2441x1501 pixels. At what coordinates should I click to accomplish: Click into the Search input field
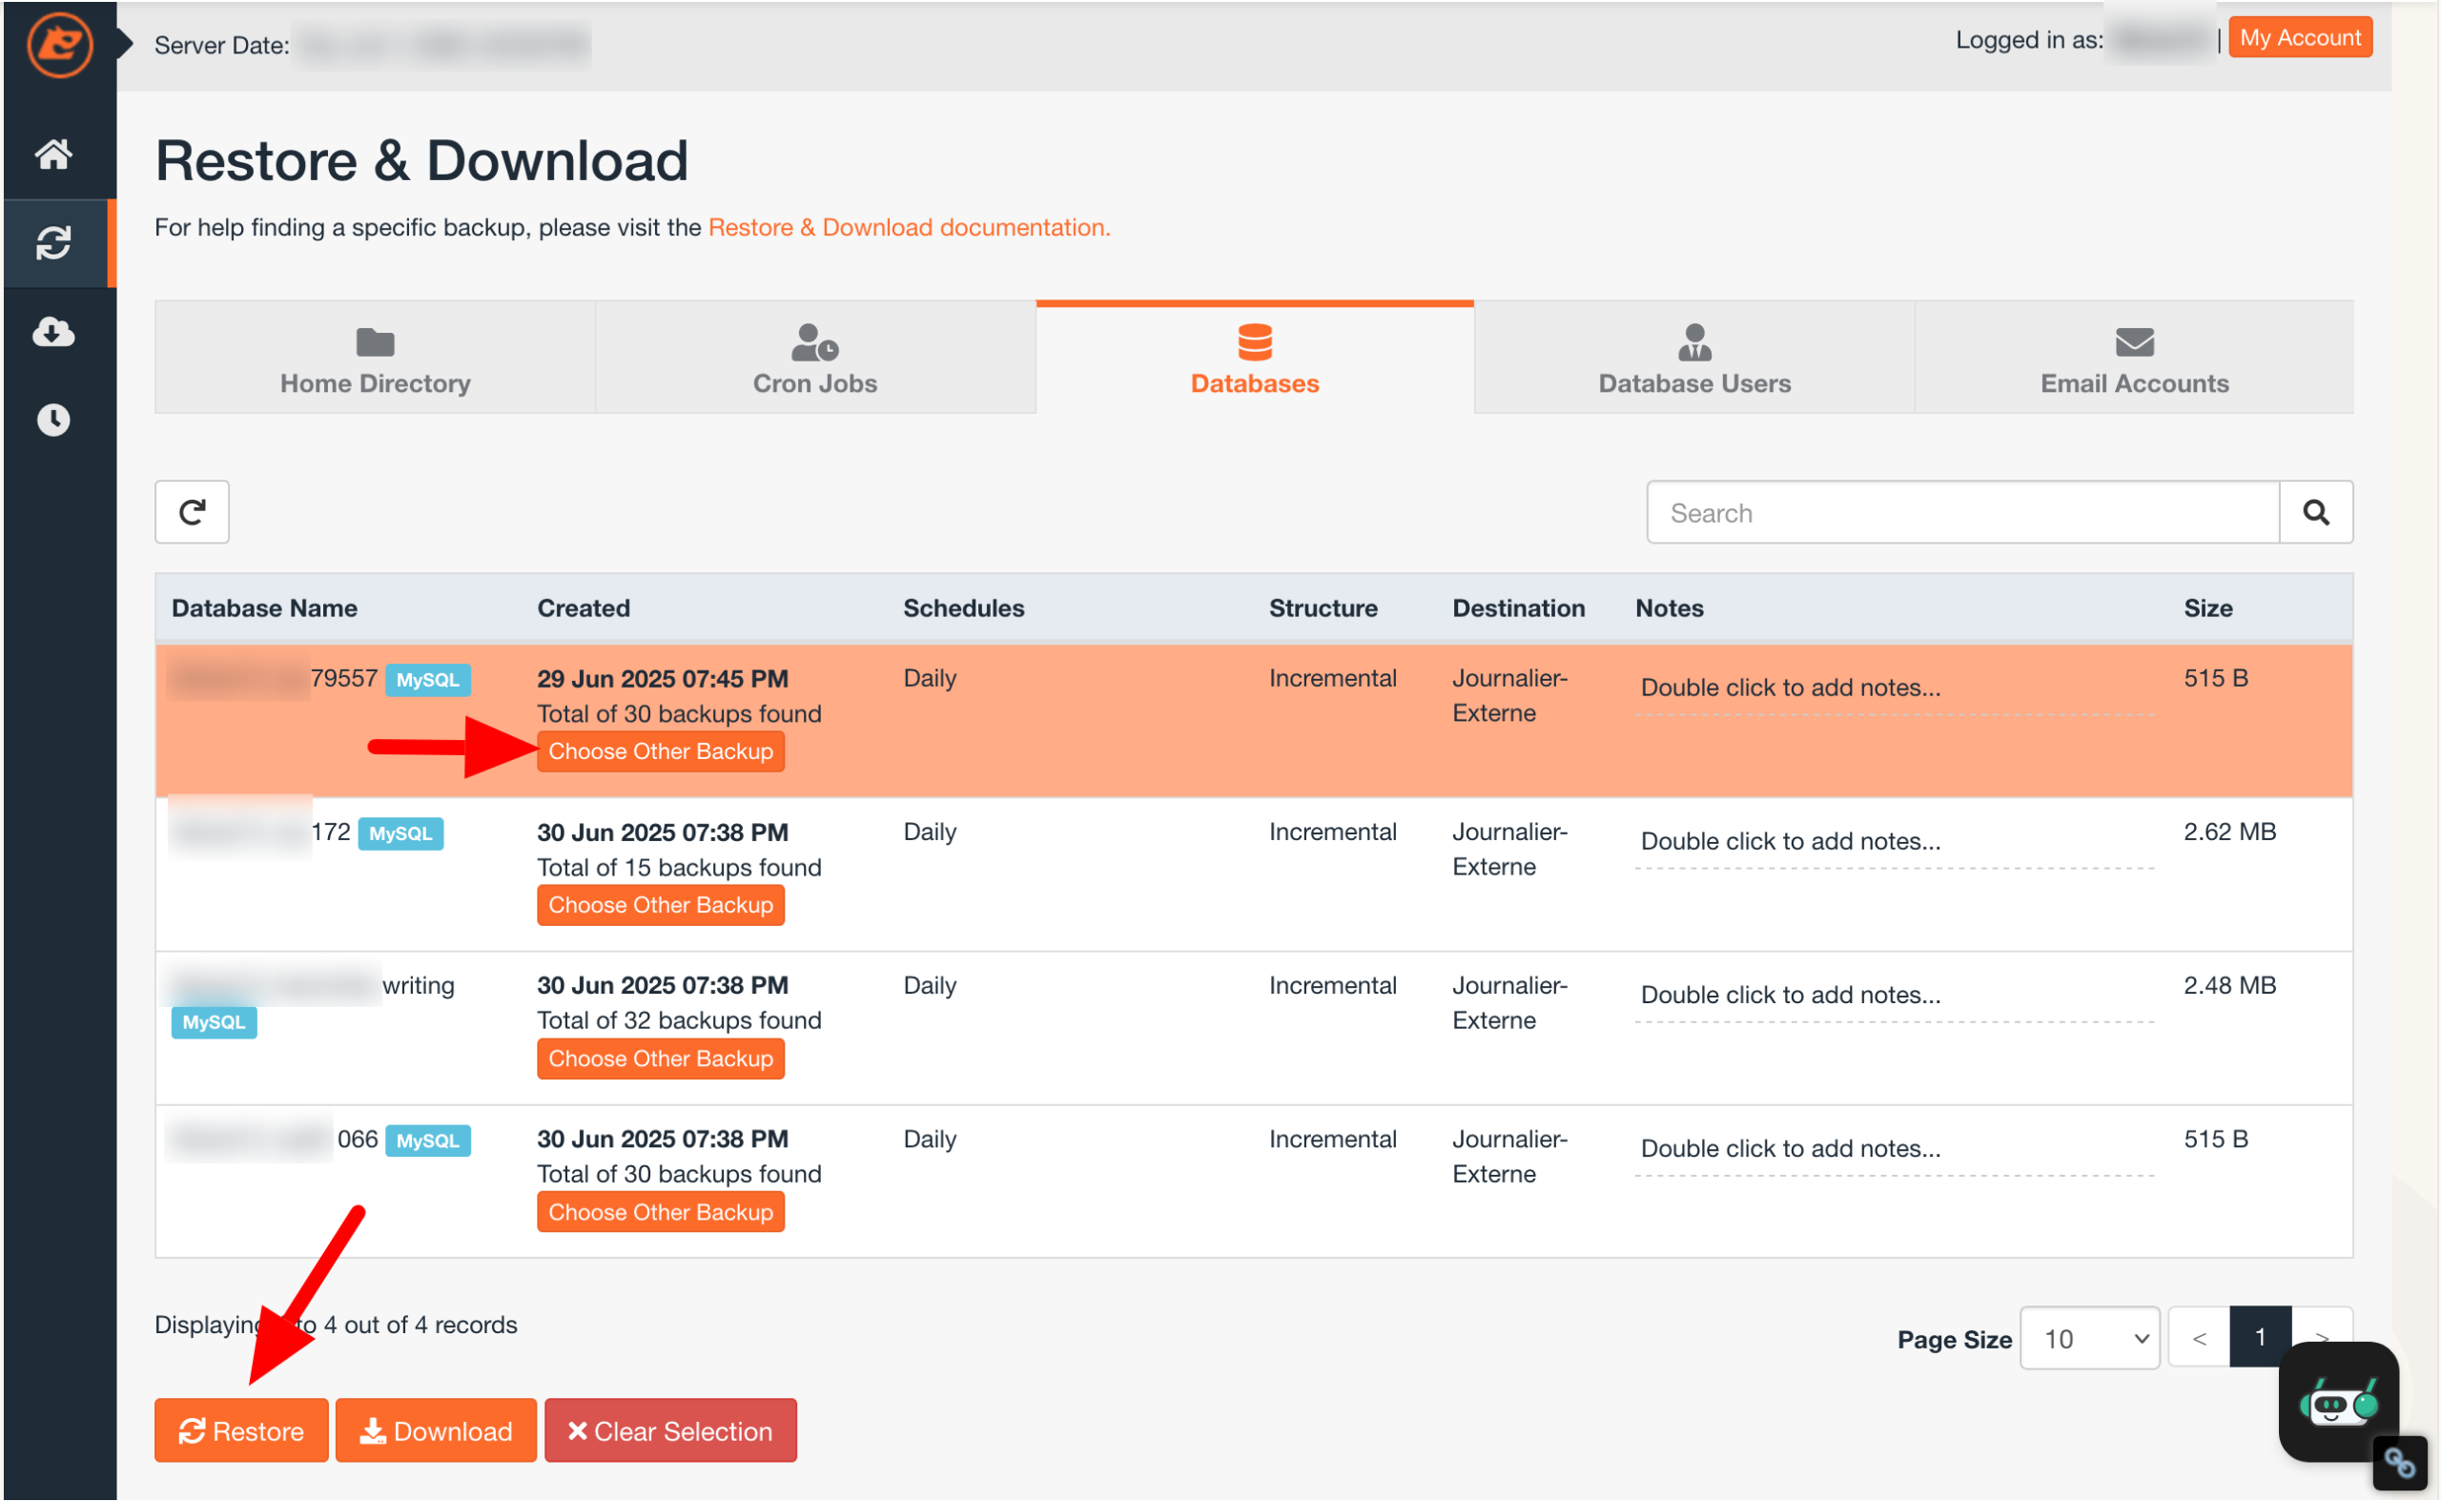(x=1962, y=512)
